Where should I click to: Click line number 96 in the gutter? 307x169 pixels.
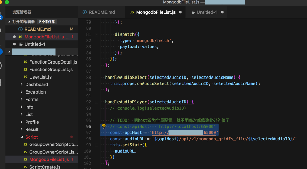click(x=89, y=127)
